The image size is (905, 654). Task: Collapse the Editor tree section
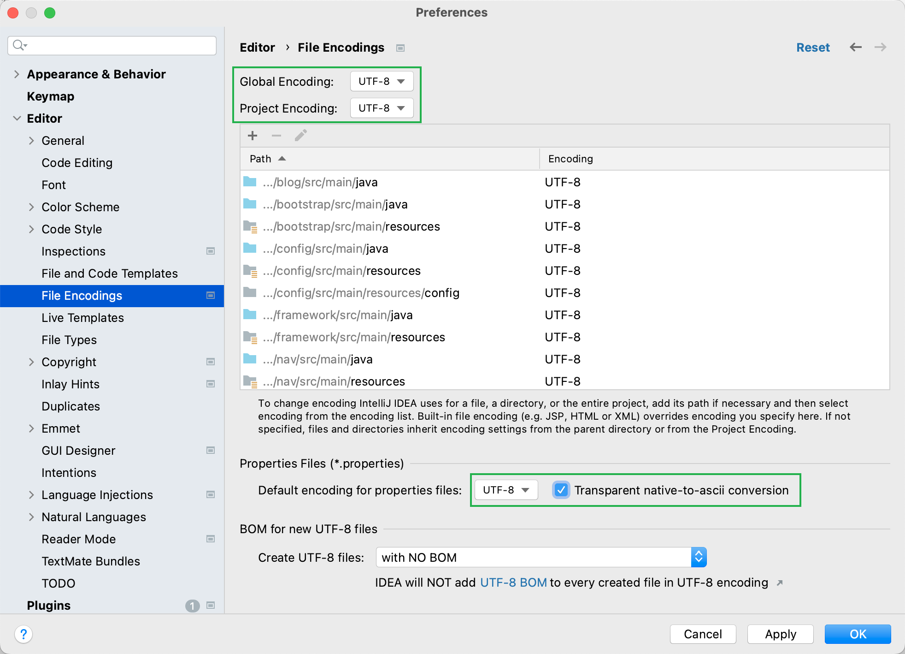coord(17,119)
